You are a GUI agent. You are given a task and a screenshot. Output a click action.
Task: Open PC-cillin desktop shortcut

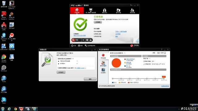[x=12, y=37]
